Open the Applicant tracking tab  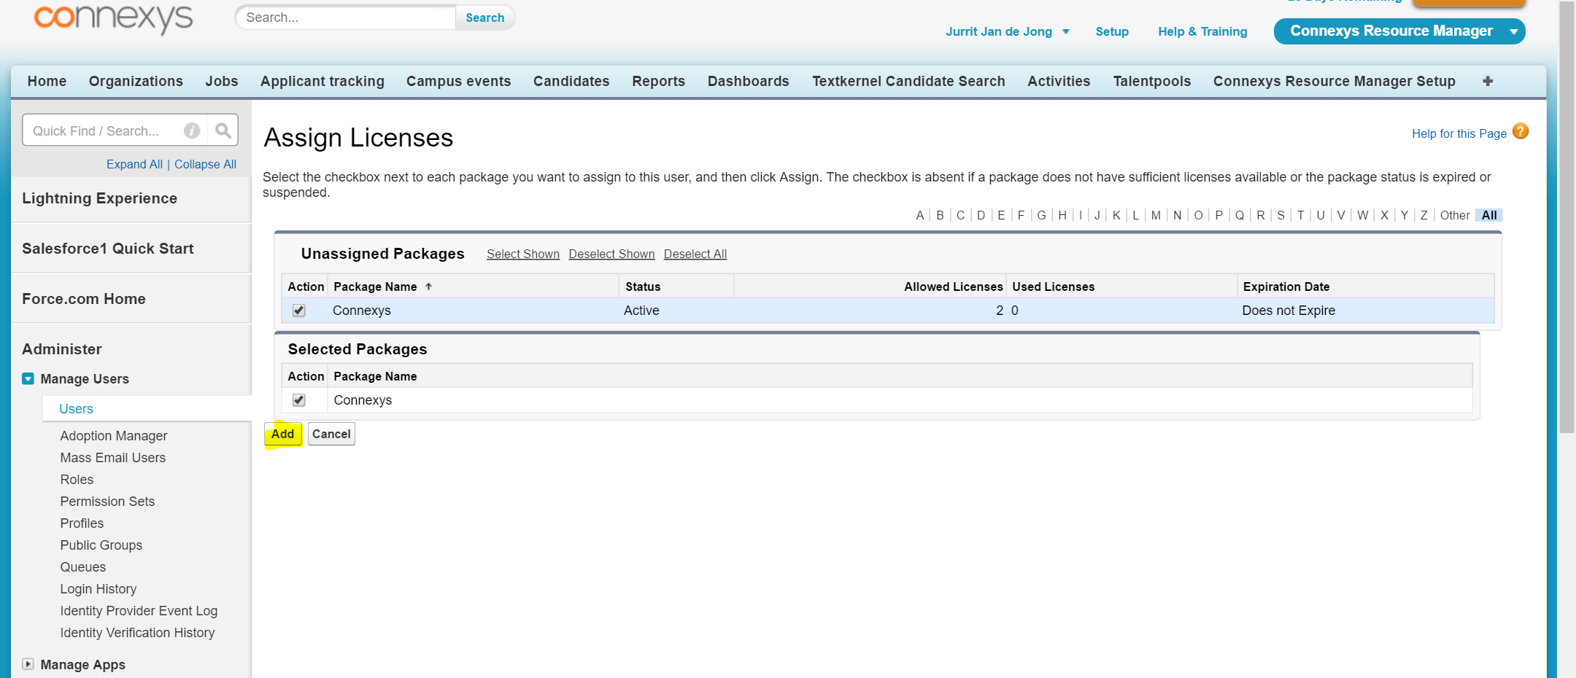(x=322, y=81)
